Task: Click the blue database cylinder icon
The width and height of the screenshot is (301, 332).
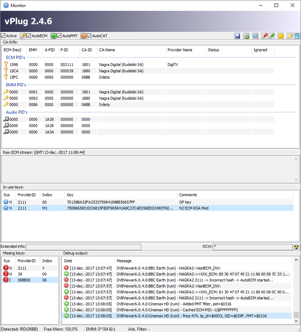Action: (x=297, y=36)
